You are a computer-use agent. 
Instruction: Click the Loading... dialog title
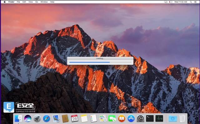100,58
